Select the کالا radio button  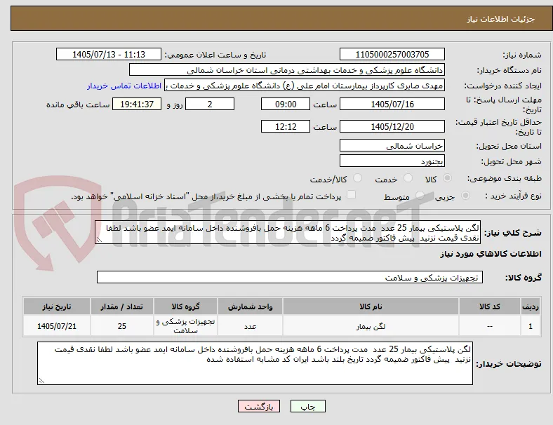[x=447, y=178]
